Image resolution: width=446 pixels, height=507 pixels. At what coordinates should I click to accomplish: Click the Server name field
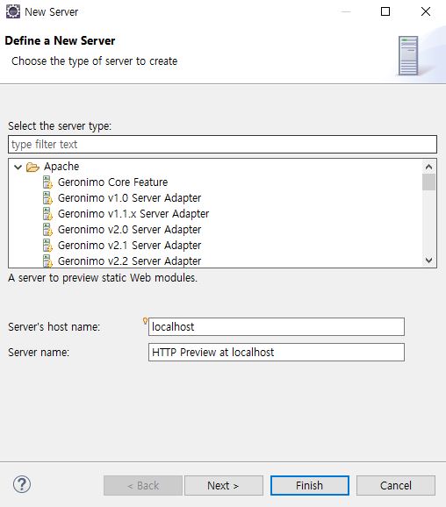click(277, 352)
